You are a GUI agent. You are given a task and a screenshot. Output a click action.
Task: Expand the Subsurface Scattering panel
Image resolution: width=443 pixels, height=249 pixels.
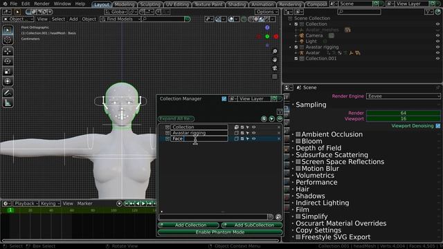pos(332,155)
